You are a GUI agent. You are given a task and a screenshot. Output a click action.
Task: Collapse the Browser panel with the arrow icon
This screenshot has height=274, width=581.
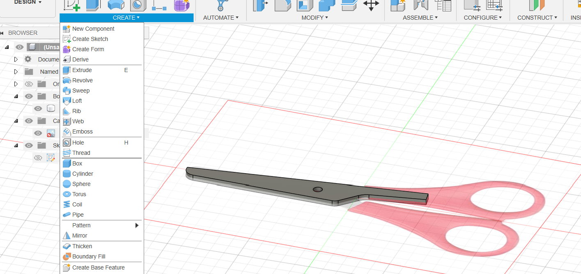click(2, 33)
